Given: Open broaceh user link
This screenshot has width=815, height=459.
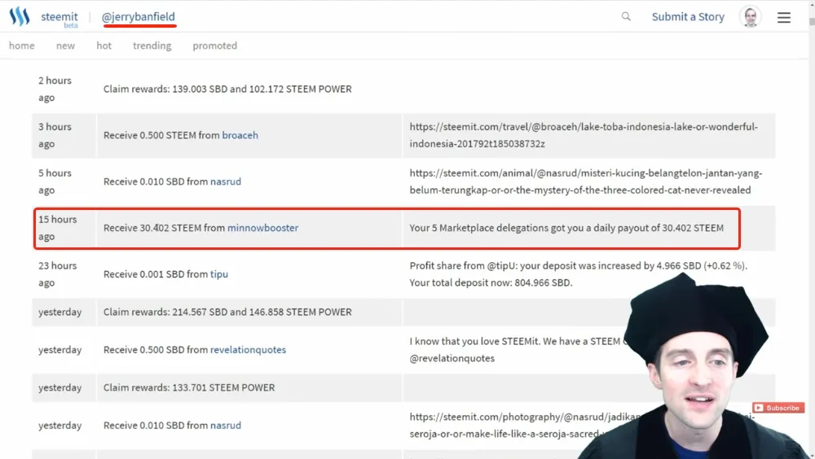Looking at the screenshot, I should pyautogui.click(x=240, y=135).
